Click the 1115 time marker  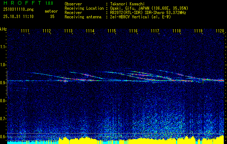click(112, 31)
